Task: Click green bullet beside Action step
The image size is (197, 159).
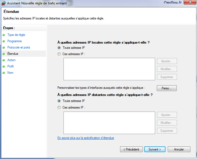Action: tap(4, 60)
